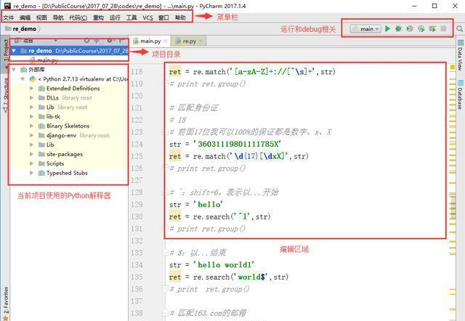Screen dimensions: 465x321
Task: Open Search Everywhere magnifier icon
Action: pyautogui.click(x=460, y=29)
